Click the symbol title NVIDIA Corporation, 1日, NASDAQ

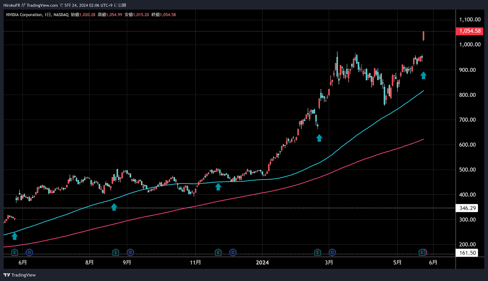point(37,15)
